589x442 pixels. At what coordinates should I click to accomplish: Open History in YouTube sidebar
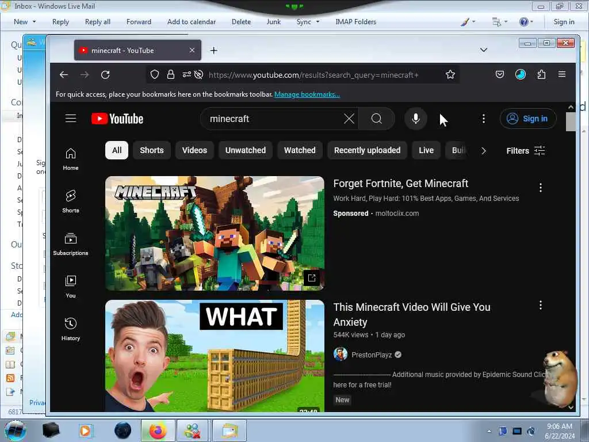click(x=71, y=329)
